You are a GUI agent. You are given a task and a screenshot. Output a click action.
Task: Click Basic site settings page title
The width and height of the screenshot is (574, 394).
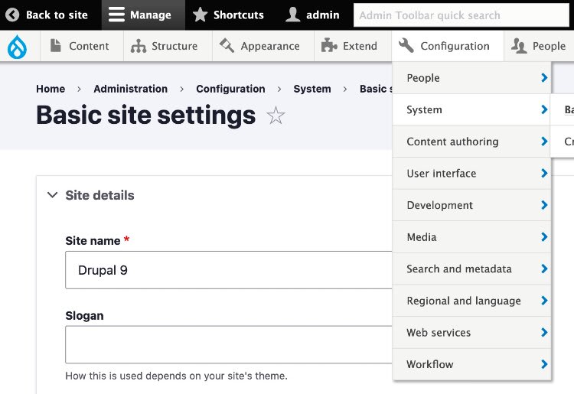145,116
